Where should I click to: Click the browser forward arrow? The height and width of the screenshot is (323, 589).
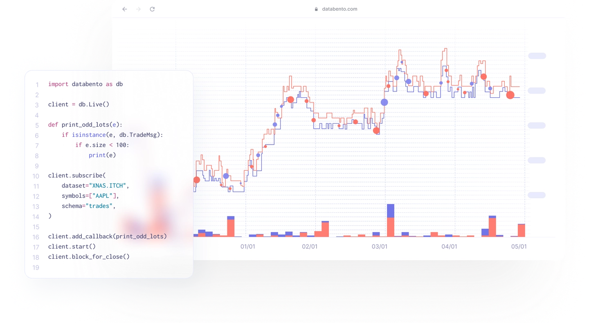point(138,9)
